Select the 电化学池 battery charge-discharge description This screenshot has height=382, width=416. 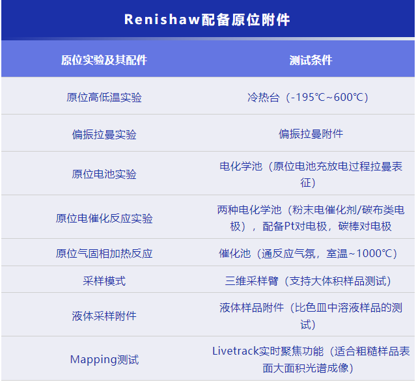(x=311, y=174)
